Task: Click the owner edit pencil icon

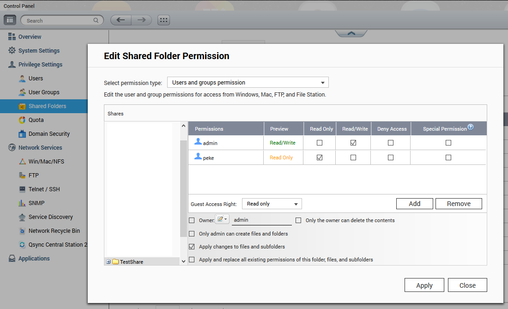Action: [x=222, y=220]
